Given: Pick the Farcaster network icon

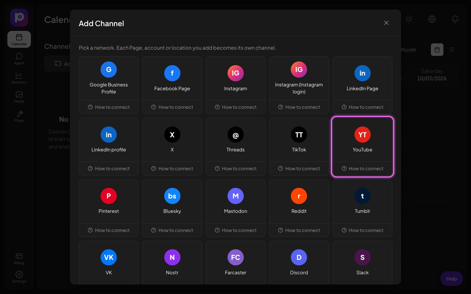Looking at the screenshot, I should [235, 258].
